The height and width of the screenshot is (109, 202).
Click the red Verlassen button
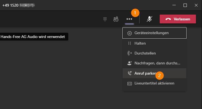(178, 19)
